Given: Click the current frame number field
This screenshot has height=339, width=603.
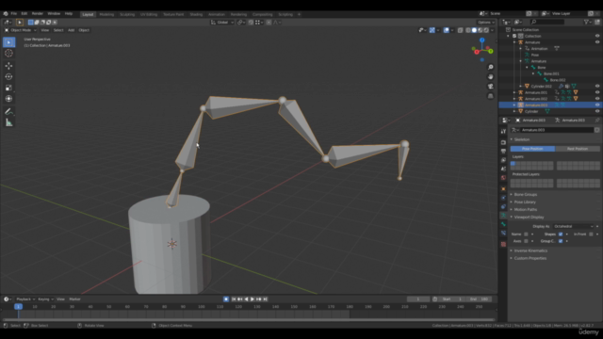Looking at the screenshot, I should 418,299.
